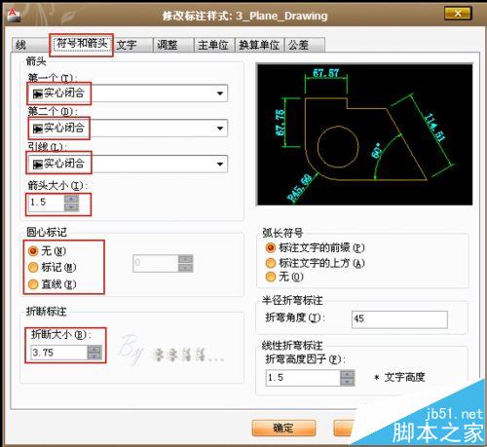This screenshot has width=487, height=447.
Task: Decrease 箭头大小 with the down spinner
Action: [x=71, y=207]
